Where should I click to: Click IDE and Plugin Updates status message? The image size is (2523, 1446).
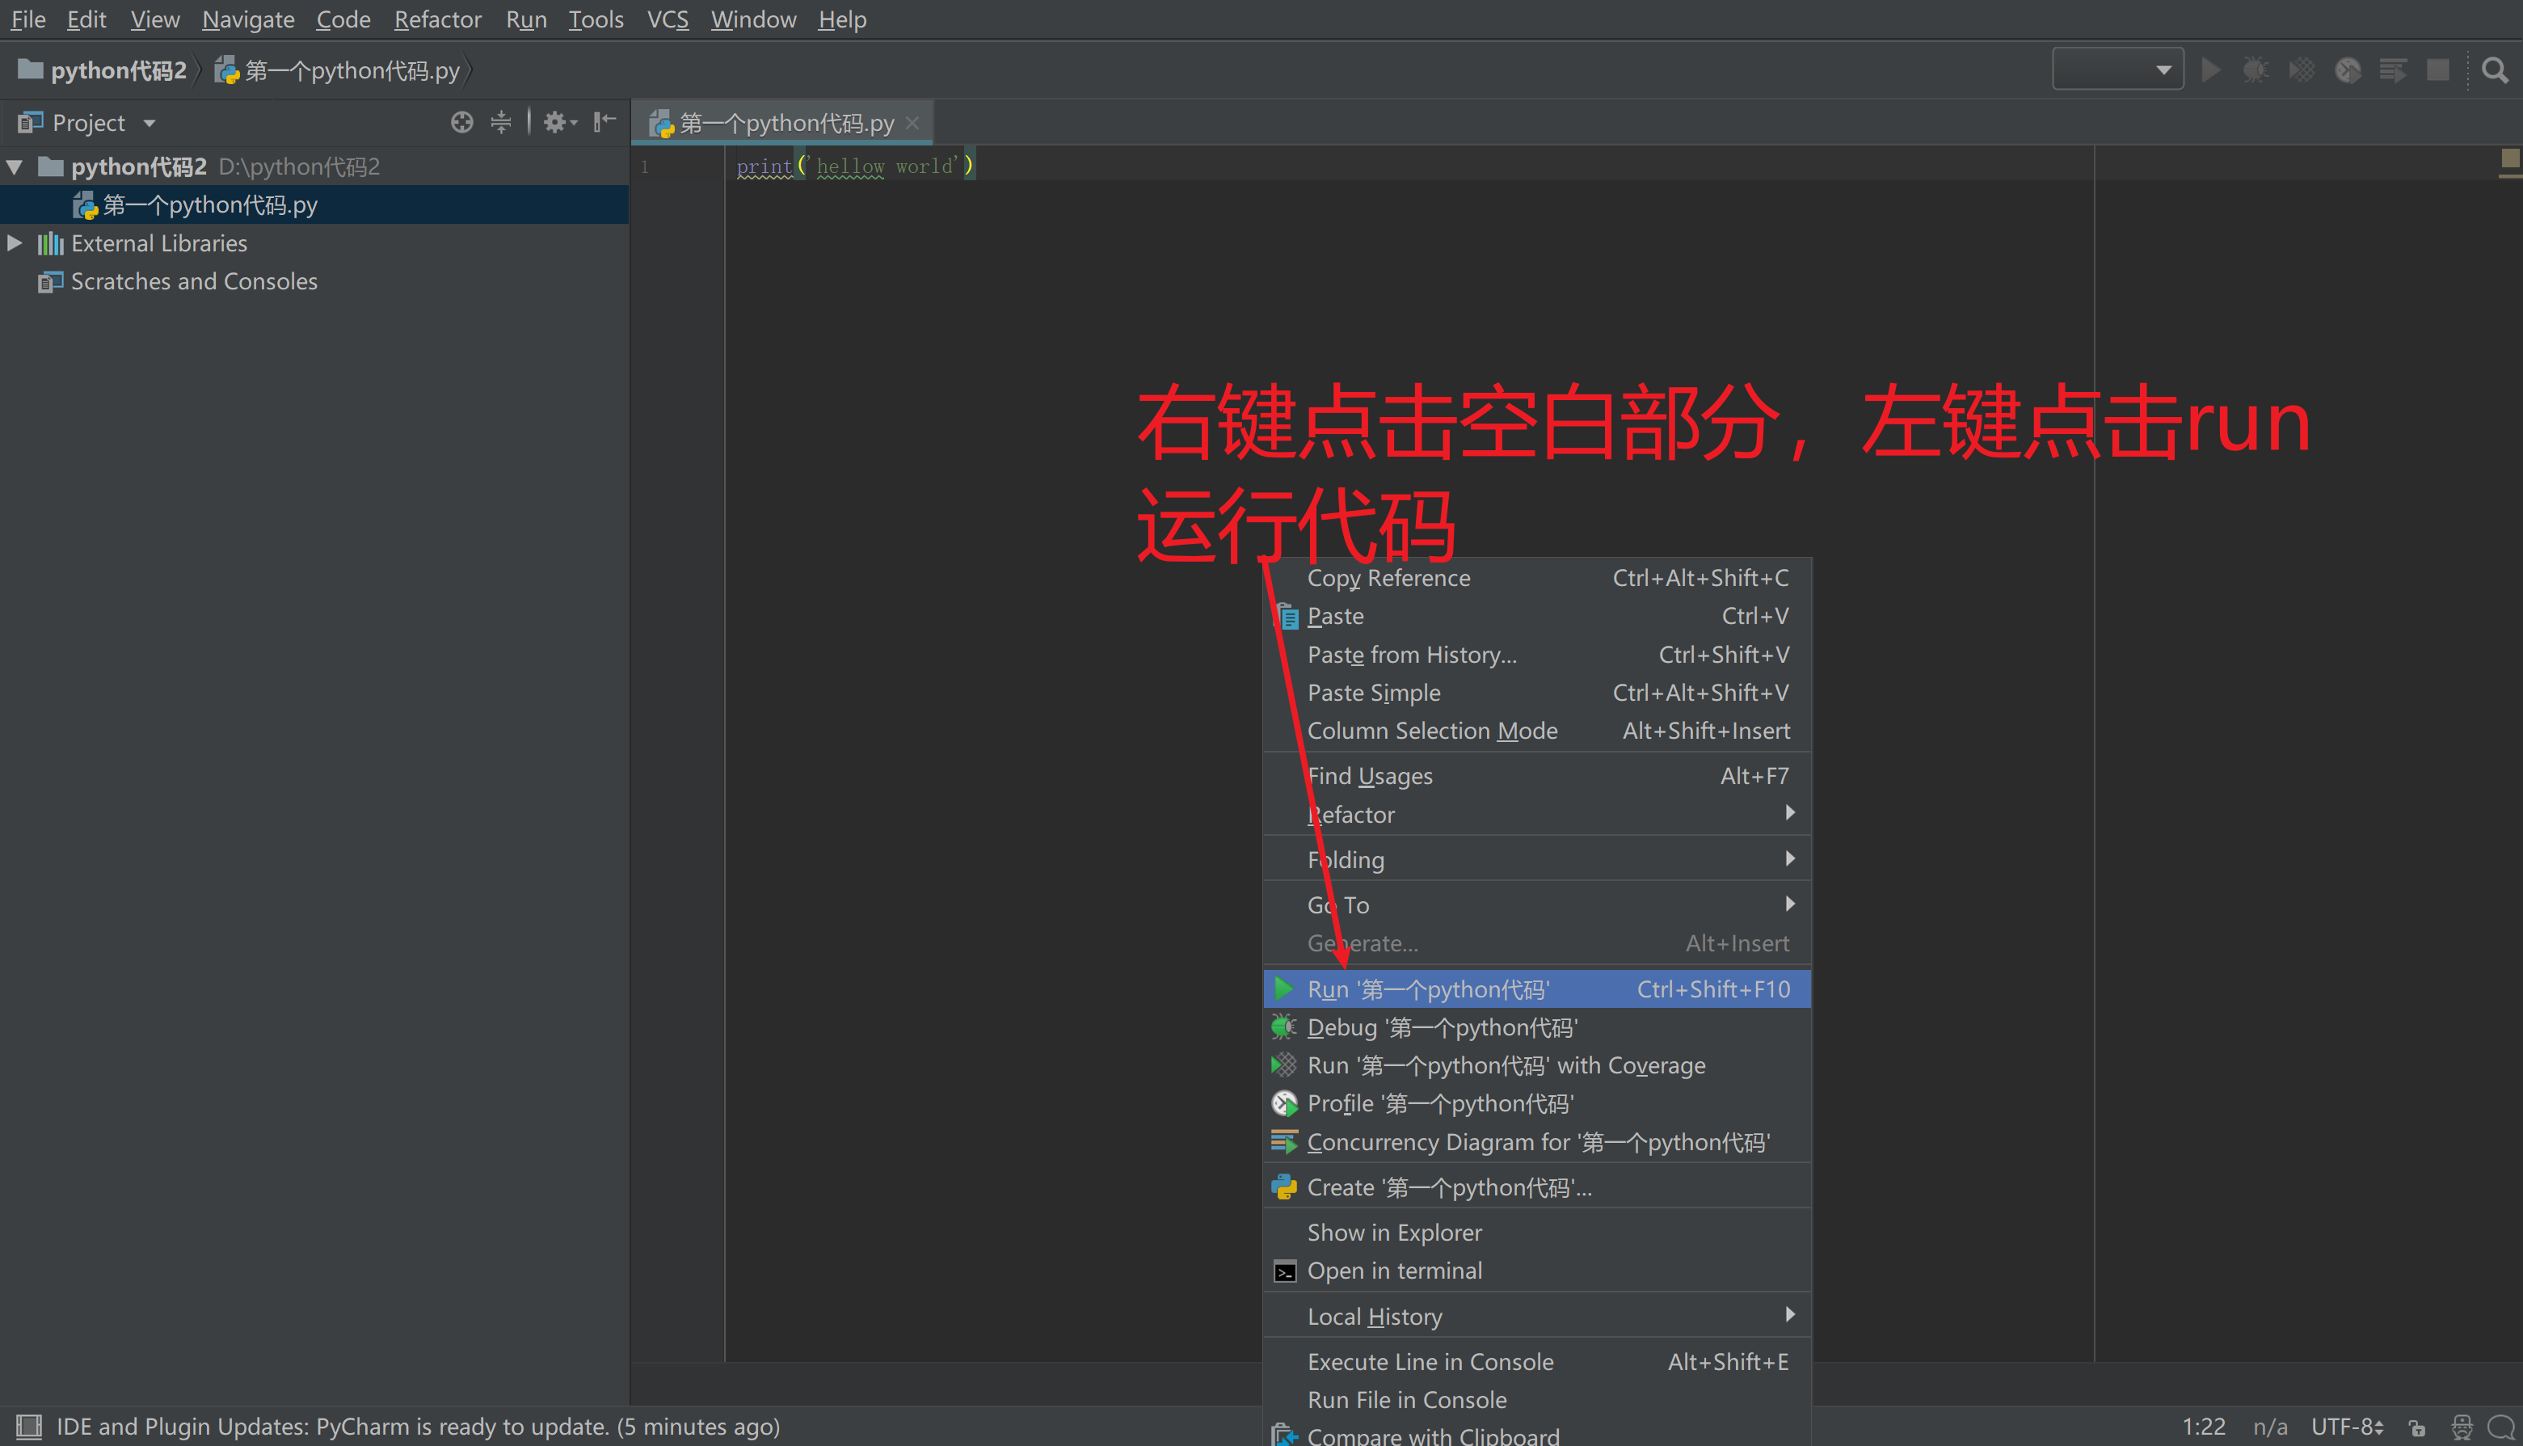coord(418,1427)
